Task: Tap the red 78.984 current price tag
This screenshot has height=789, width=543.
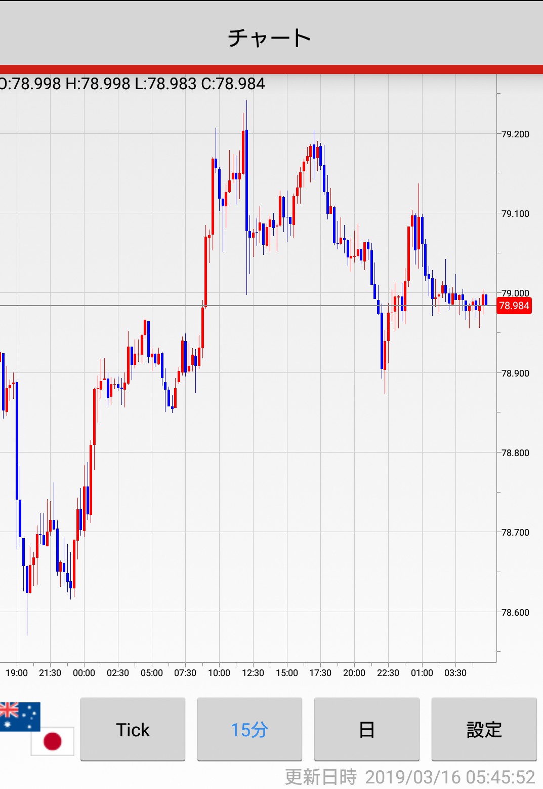Action: tap(514, 306)
